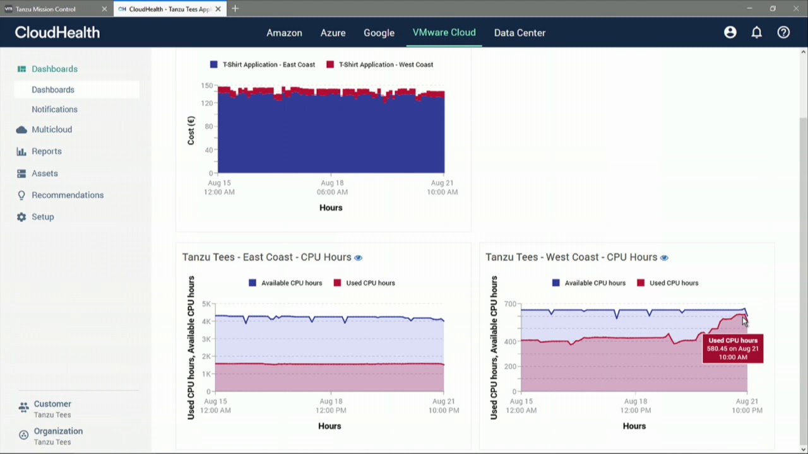Click T-Shirt Application - East Coast legend swatch
Screen dimensions: 808x454
click(214, 64)
